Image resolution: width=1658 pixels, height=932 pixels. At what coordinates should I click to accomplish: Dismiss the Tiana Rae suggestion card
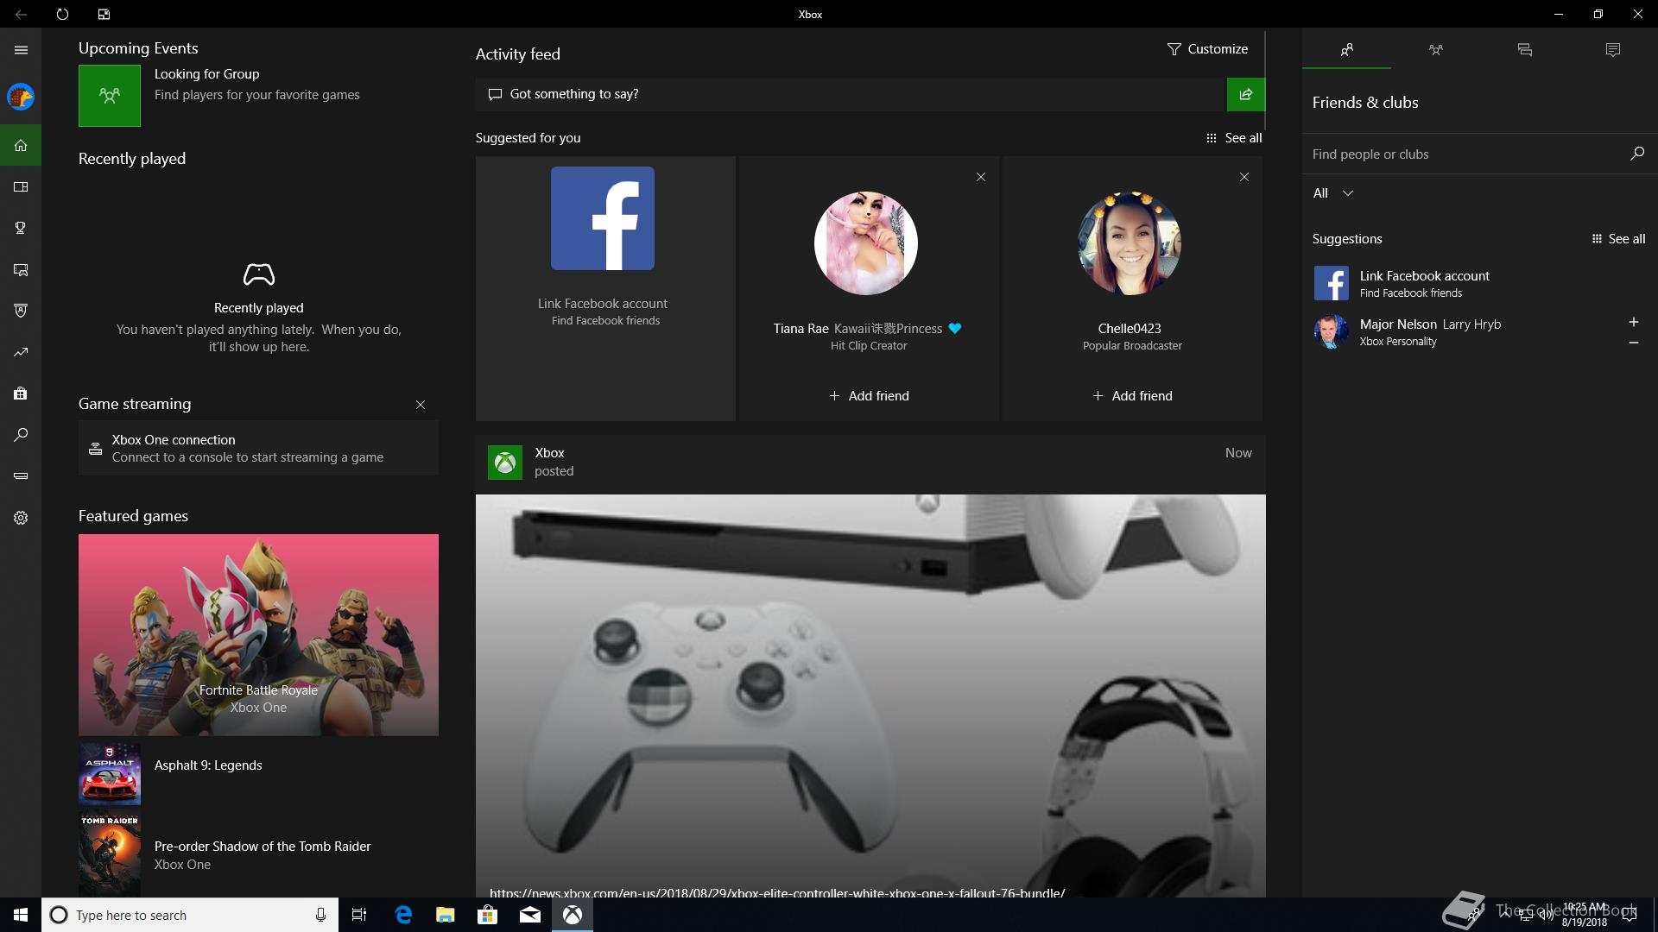click(x=981, y=177)
